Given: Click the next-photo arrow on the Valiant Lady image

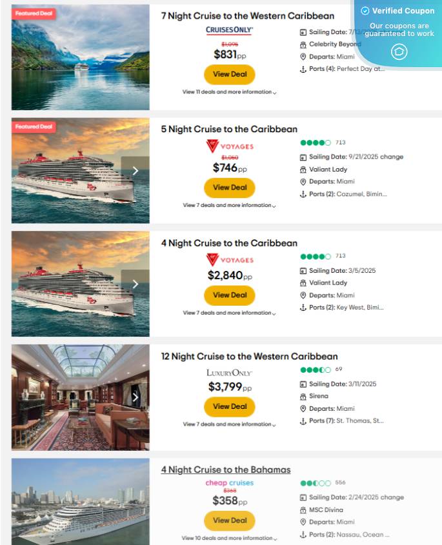Looking at the screenshot, I should click(135, 170).
